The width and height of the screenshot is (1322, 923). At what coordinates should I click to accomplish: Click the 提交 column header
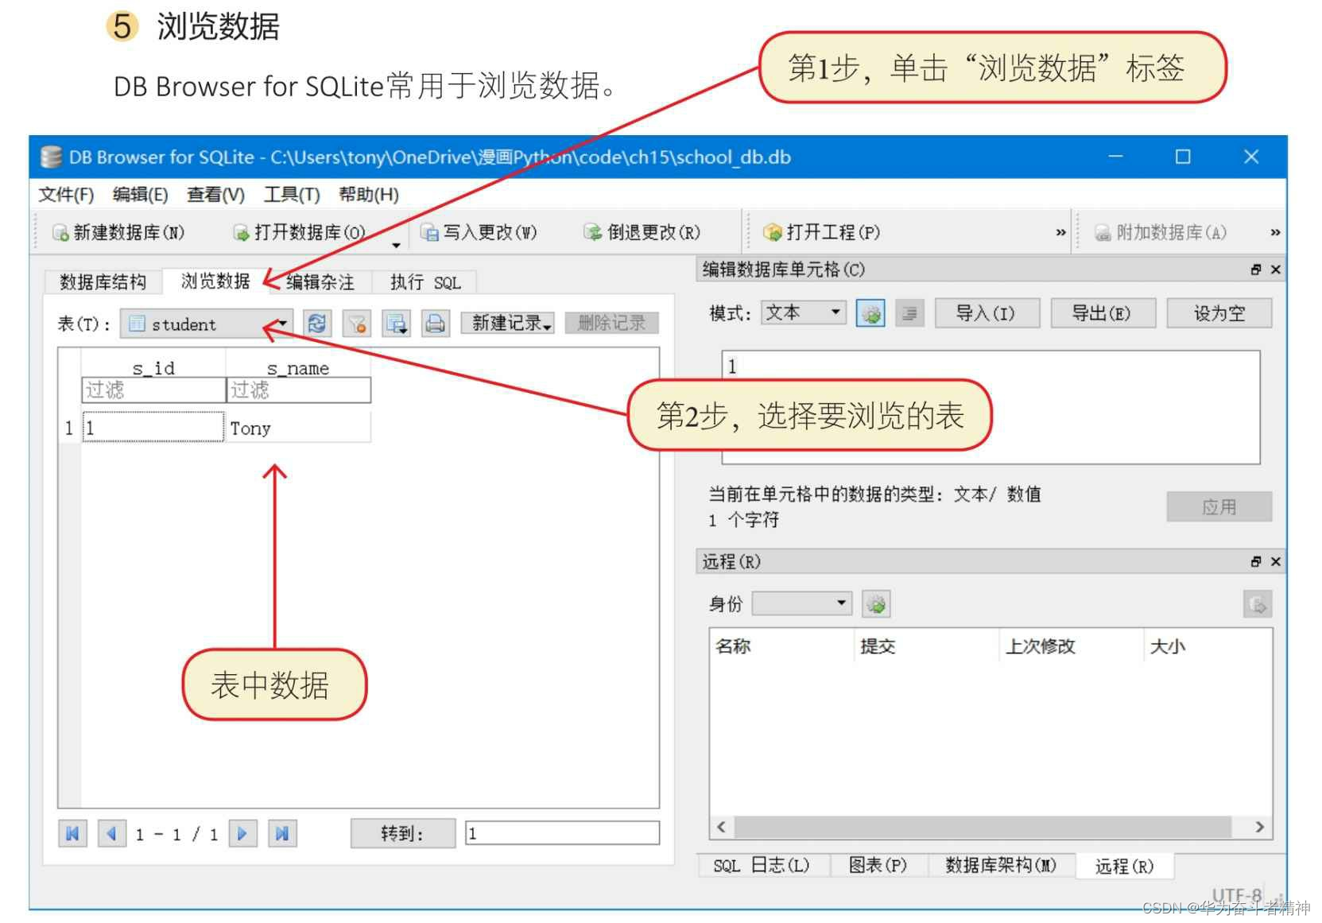(926, 646)
